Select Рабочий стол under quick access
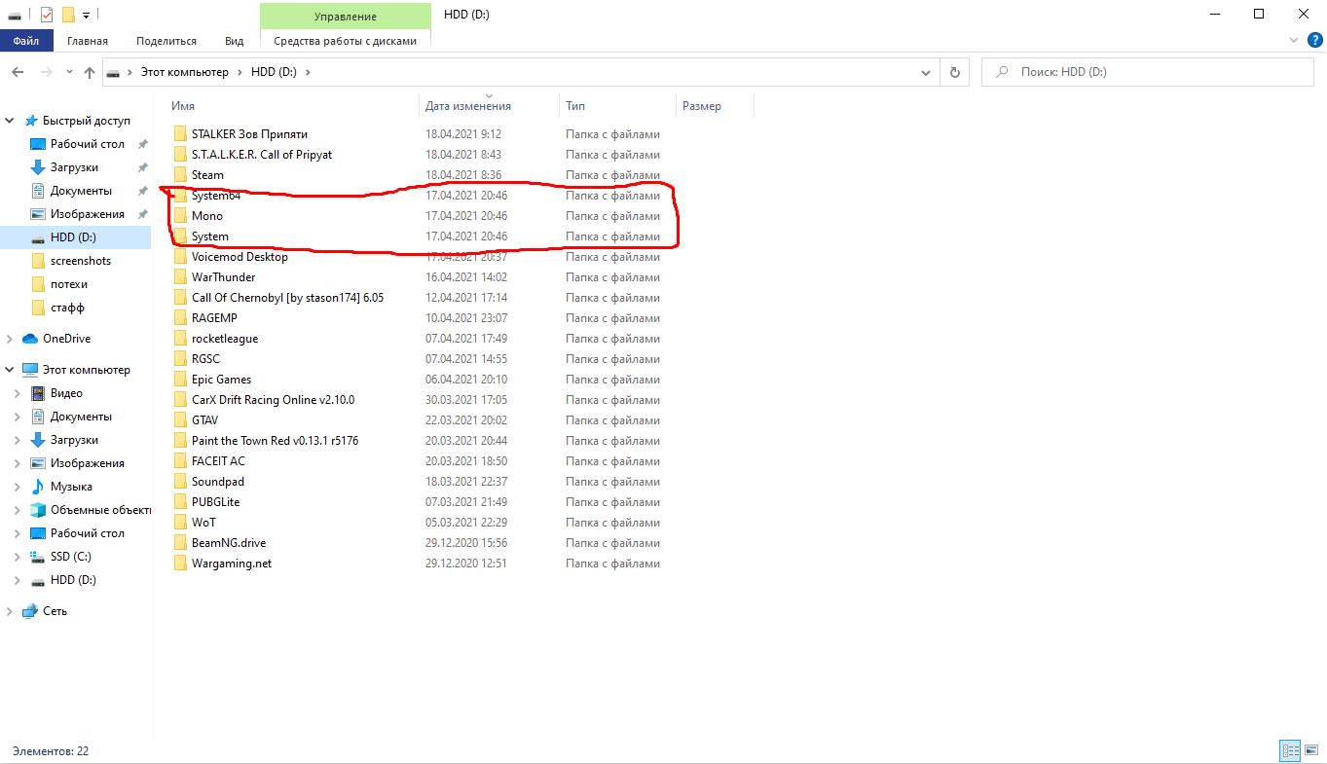 [x=88, y=144]
